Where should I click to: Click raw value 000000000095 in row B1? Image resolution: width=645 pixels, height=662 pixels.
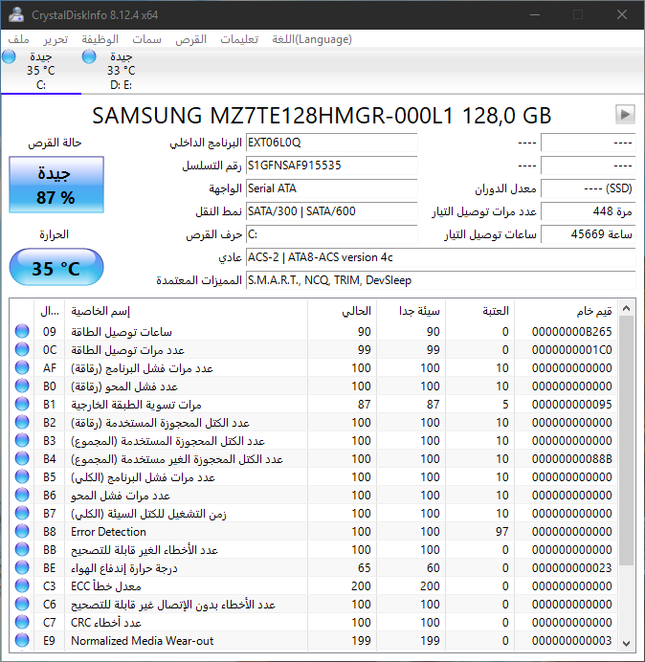coord(572,405)
